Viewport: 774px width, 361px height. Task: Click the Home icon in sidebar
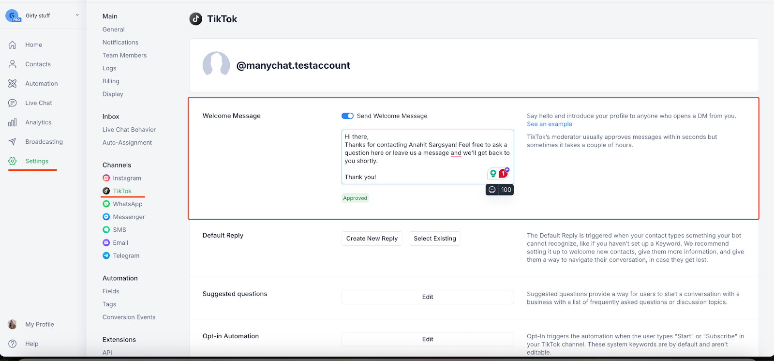tap(13, 45)
